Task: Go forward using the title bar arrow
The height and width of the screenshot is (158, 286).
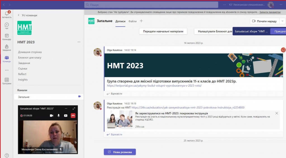Action: [10, 5]
